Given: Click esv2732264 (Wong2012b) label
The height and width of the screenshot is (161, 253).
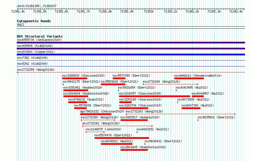Looking at the screenshot, I should pos(161,81).
